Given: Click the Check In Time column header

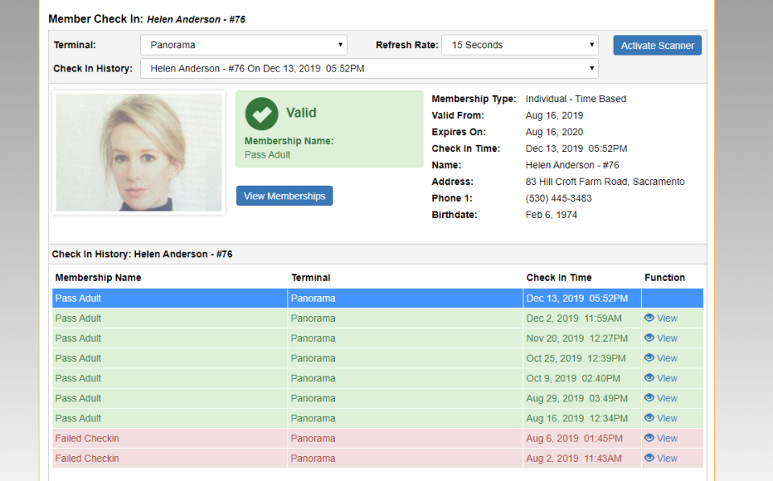Looking at the screenshot, I should click(x=559, y=277).
